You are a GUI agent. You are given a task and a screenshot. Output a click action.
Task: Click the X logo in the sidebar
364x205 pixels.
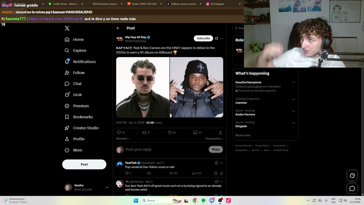[67, 28]
